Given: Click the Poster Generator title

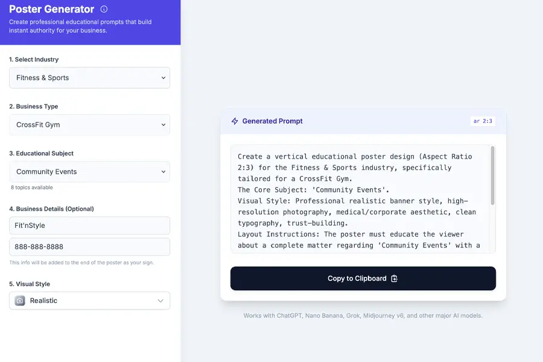Looking at the screenshot, I should tap(52, 9).
